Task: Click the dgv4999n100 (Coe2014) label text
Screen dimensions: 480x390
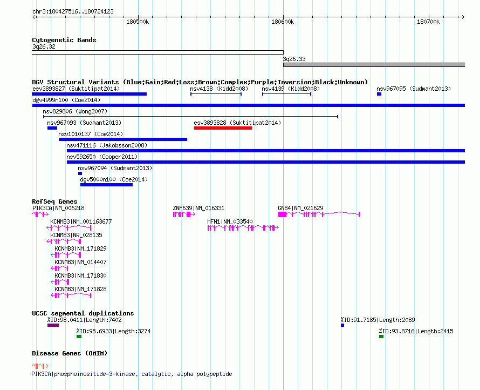Action: tap(66, 100)
